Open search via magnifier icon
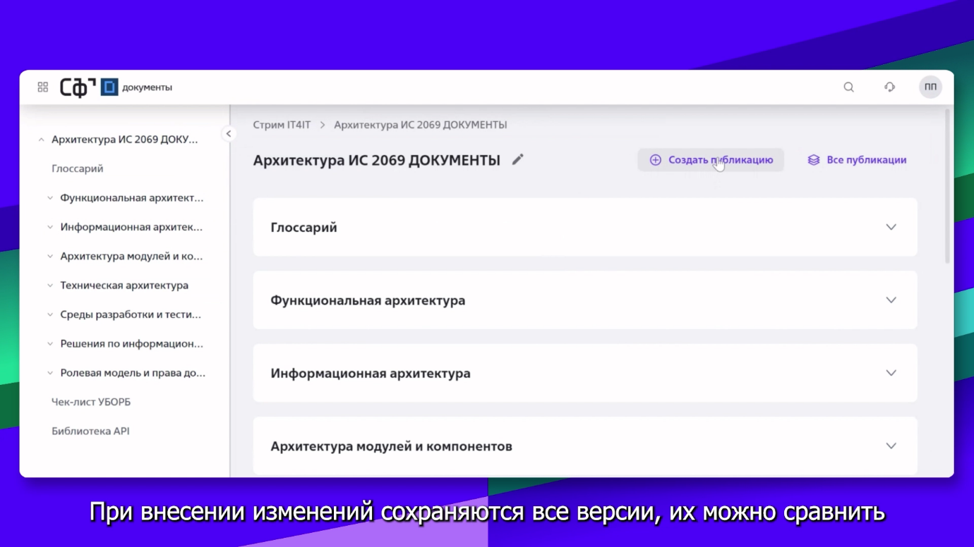 pos(849,87)
